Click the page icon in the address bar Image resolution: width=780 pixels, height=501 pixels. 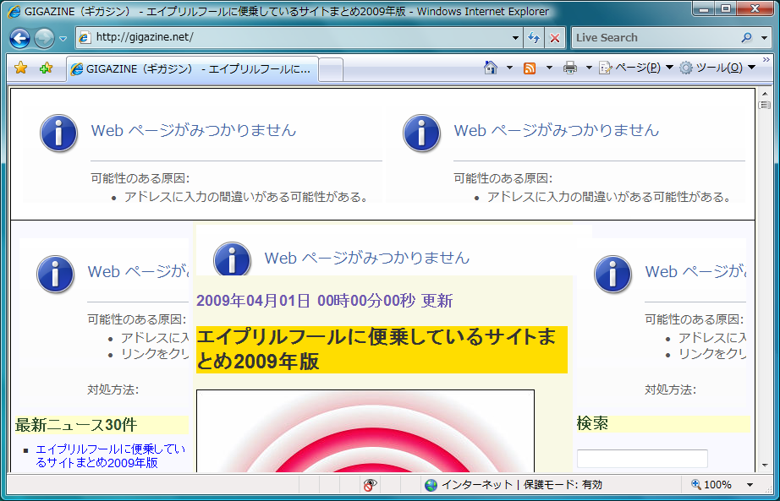click(x=85, y=38)
